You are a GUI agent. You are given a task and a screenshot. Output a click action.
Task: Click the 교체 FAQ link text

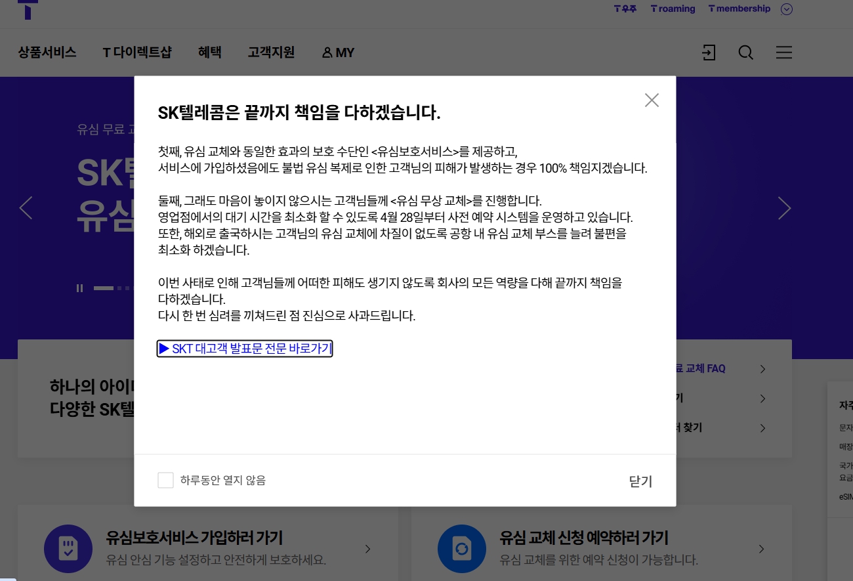[701, 369]
